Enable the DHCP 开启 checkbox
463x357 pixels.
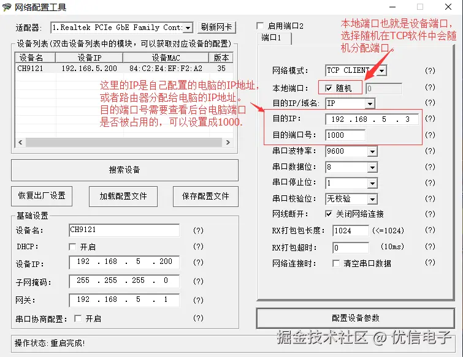tap(72, 247)
